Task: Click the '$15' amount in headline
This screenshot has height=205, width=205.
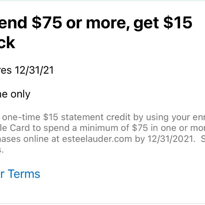Action: tap(178, 23)
